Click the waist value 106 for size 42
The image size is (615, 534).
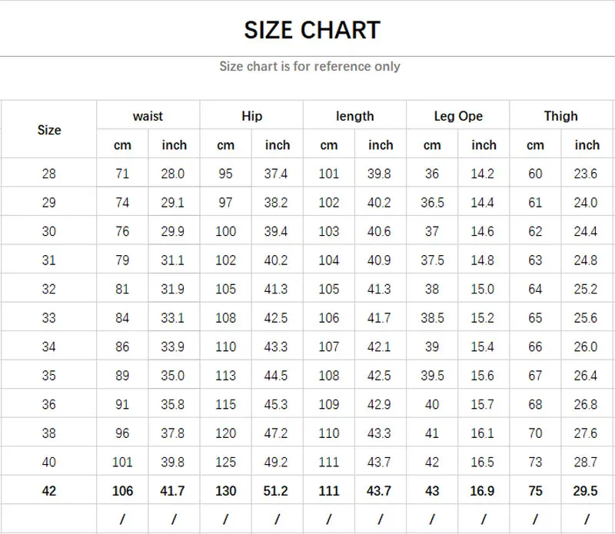[122, 491]
